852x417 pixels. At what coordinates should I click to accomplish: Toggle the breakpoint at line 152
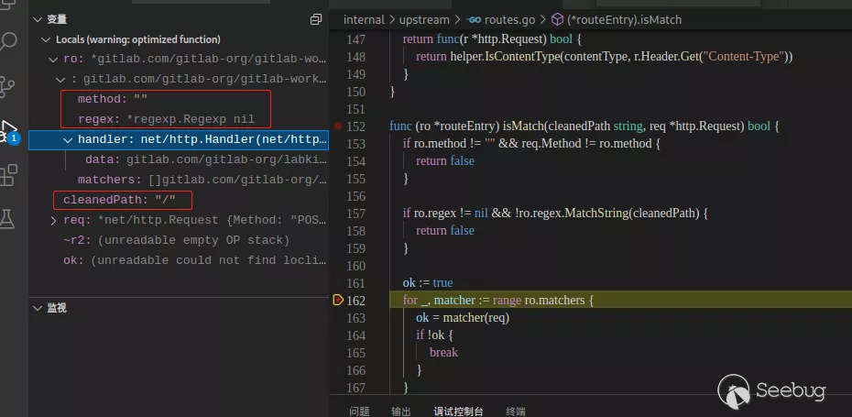pos(337,126)
